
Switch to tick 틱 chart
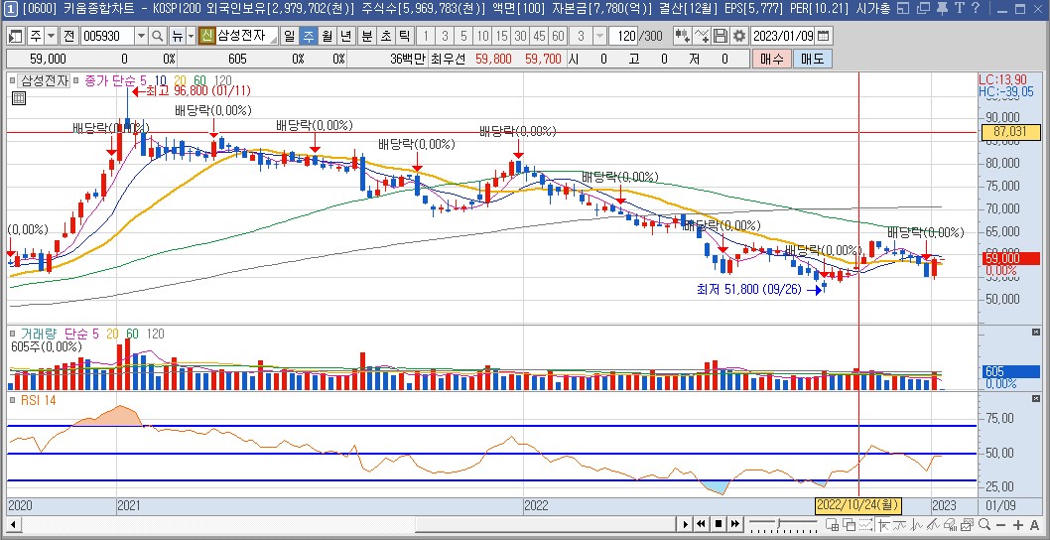(x=405, y=36)
